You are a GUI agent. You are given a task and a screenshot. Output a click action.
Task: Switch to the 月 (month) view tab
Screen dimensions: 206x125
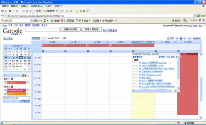pos(185,38)
